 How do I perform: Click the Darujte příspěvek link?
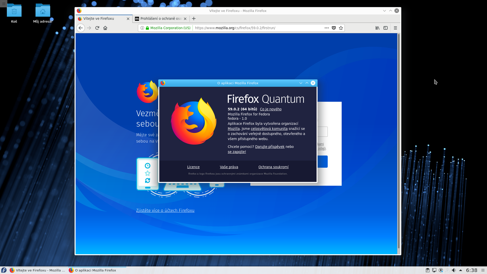coord(270,147)
